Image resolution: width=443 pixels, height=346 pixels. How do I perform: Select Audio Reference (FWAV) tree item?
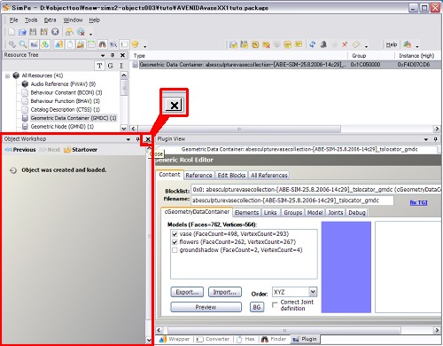[63, 84]
